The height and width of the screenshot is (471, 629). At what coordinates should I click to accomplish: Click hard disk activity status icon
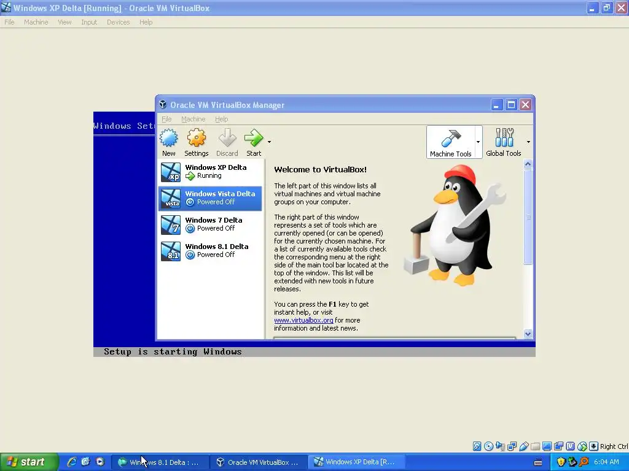(477, 446)
